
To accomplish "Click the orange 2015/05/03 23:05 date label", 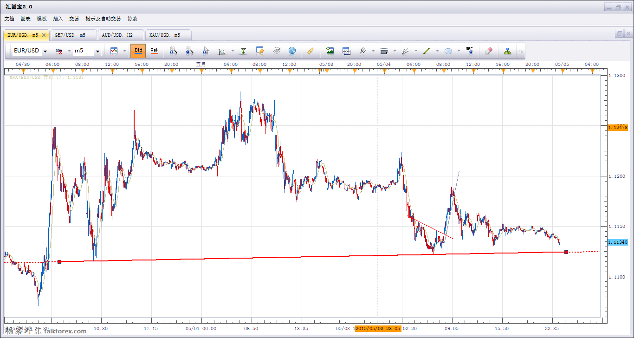I will (378, 328).
